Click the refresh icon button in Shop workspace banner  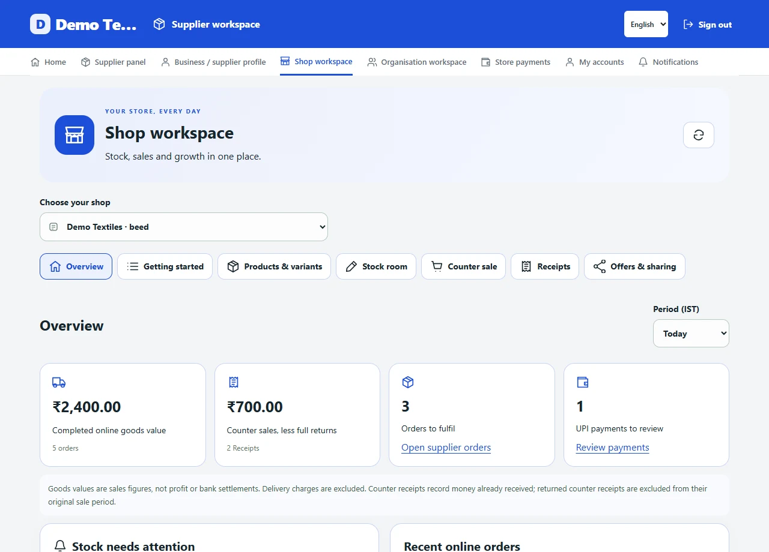pyautogui.click(x=698, y=135)
